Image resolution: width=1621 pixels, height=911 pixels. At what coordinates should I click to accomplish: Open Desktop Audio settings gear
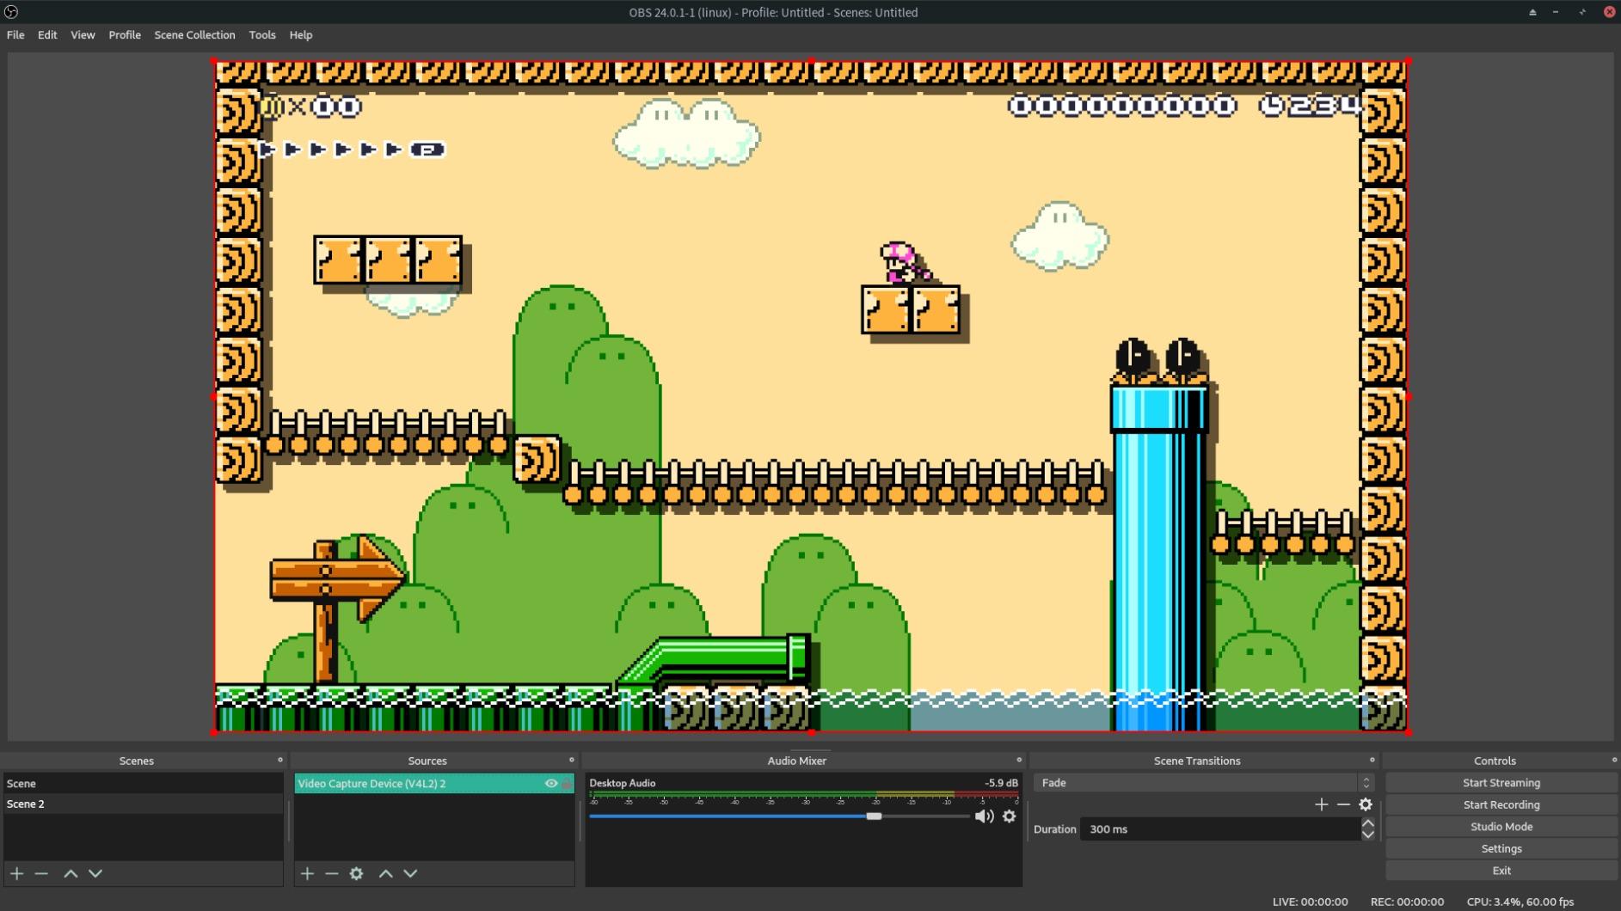coord(1009,816)
